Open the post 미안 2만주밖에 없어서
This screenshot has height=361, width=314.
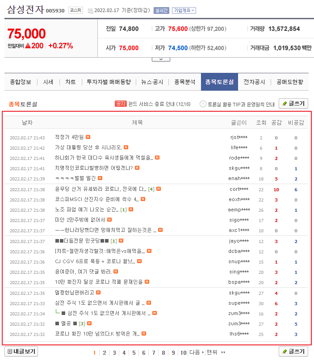coord(80,220)
